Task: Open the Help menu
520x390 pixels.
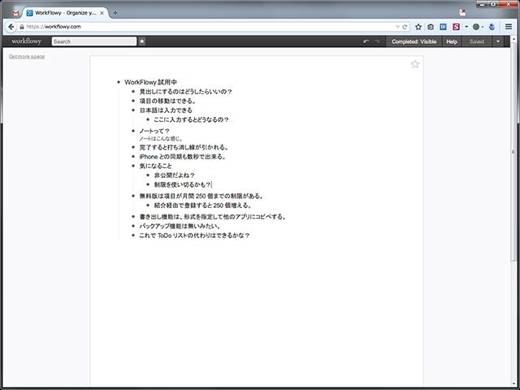Action: coord(452,41)
